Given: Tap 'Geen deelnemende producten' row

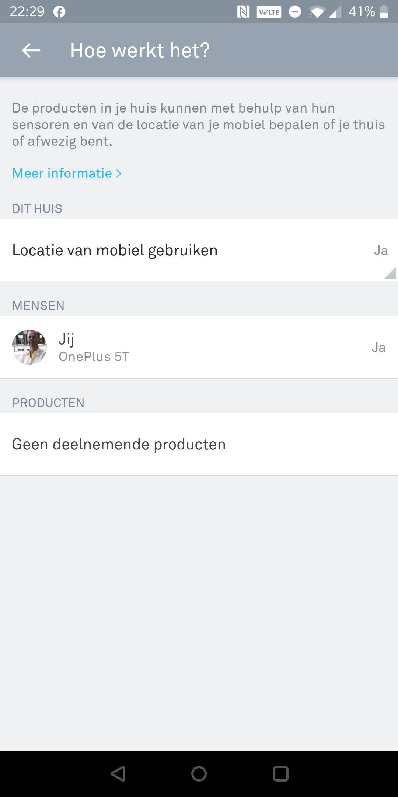Looking at the screenshot, I should tap(119, 444).
